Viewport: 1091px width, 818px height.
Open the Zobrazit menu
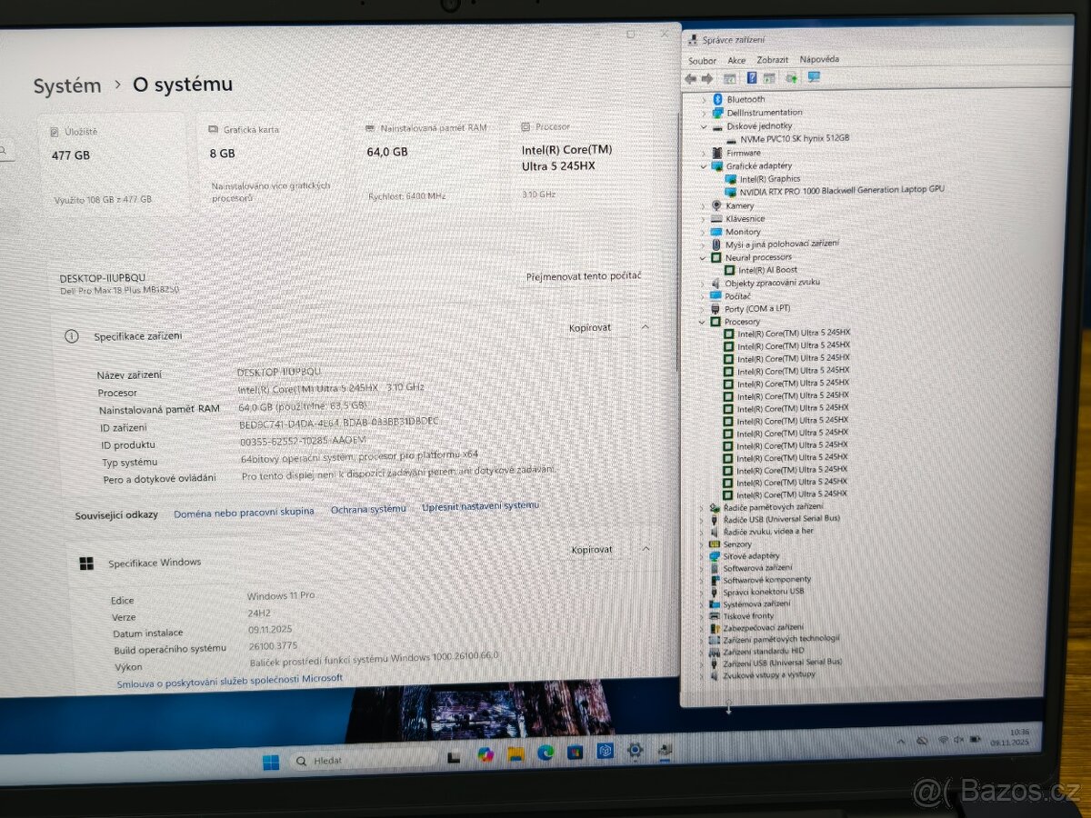(771, 60)
